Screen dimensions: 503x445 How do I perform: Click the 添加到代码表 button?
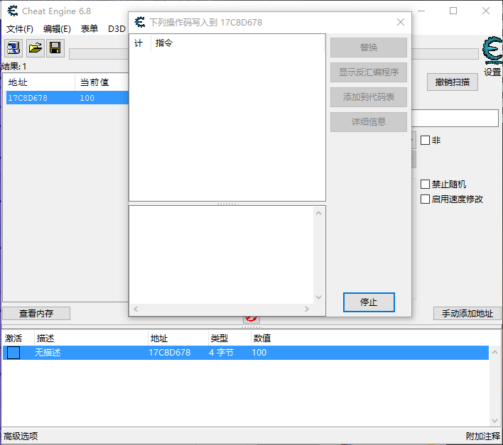pyautogui.click(x=369, y=97)
